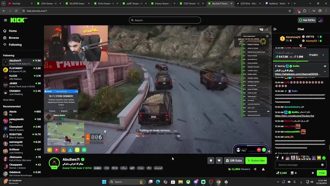Click the report warning triangle icon
This screenshot has width=330, height=186.
263,169
